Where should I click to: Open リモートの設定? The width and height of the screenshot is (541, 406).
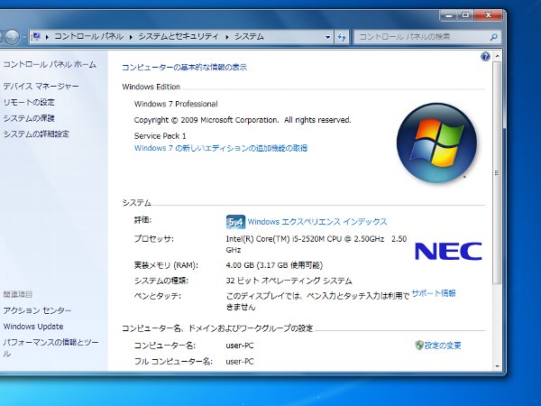[x=29, y=102]
